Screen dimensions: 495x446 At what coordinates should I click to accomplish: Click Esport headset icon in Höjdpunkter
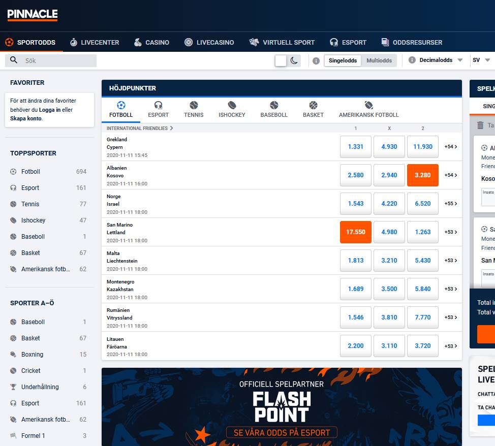pyautogui.click(x=158, y=105)
